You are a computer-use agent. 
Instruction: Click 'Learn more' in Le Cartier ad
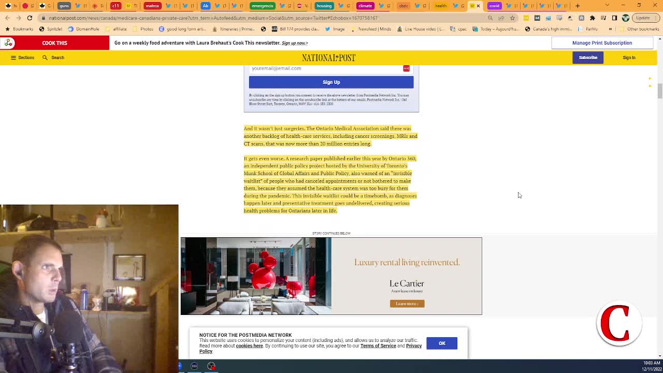[x=407, y=304]
